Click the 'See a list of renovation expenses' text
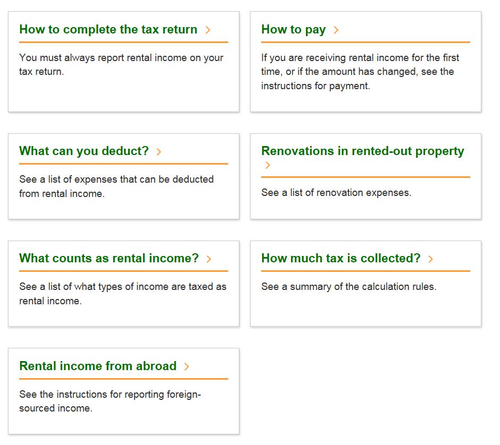Viewport: 500px width, 445px height. click(x=336, y=193)
